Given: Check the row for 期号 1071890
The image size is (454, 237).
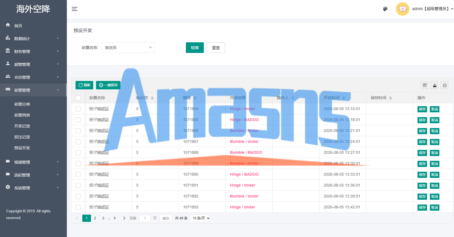Looking at the screenshot, I should [x=78, y=175].
